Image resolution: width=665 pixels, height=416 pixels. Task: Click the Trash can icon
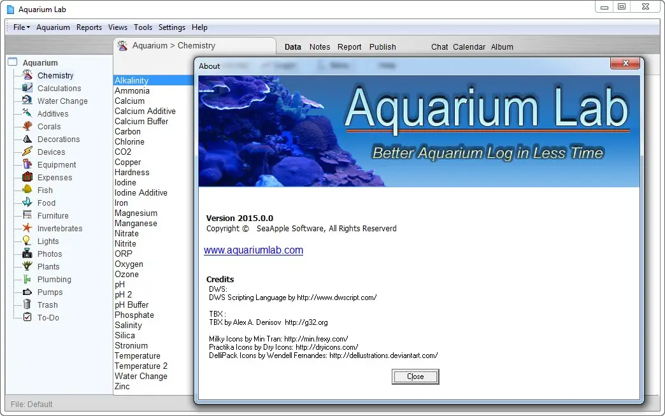27,304
